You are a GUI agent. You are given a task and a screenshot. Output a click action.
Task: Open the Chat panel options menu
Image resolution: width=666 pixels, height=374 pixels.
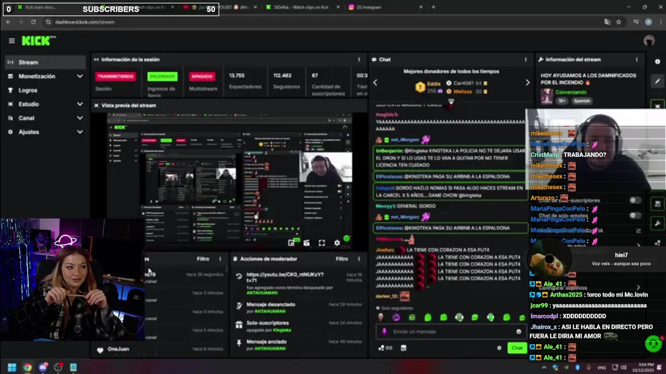click(526, 60)
